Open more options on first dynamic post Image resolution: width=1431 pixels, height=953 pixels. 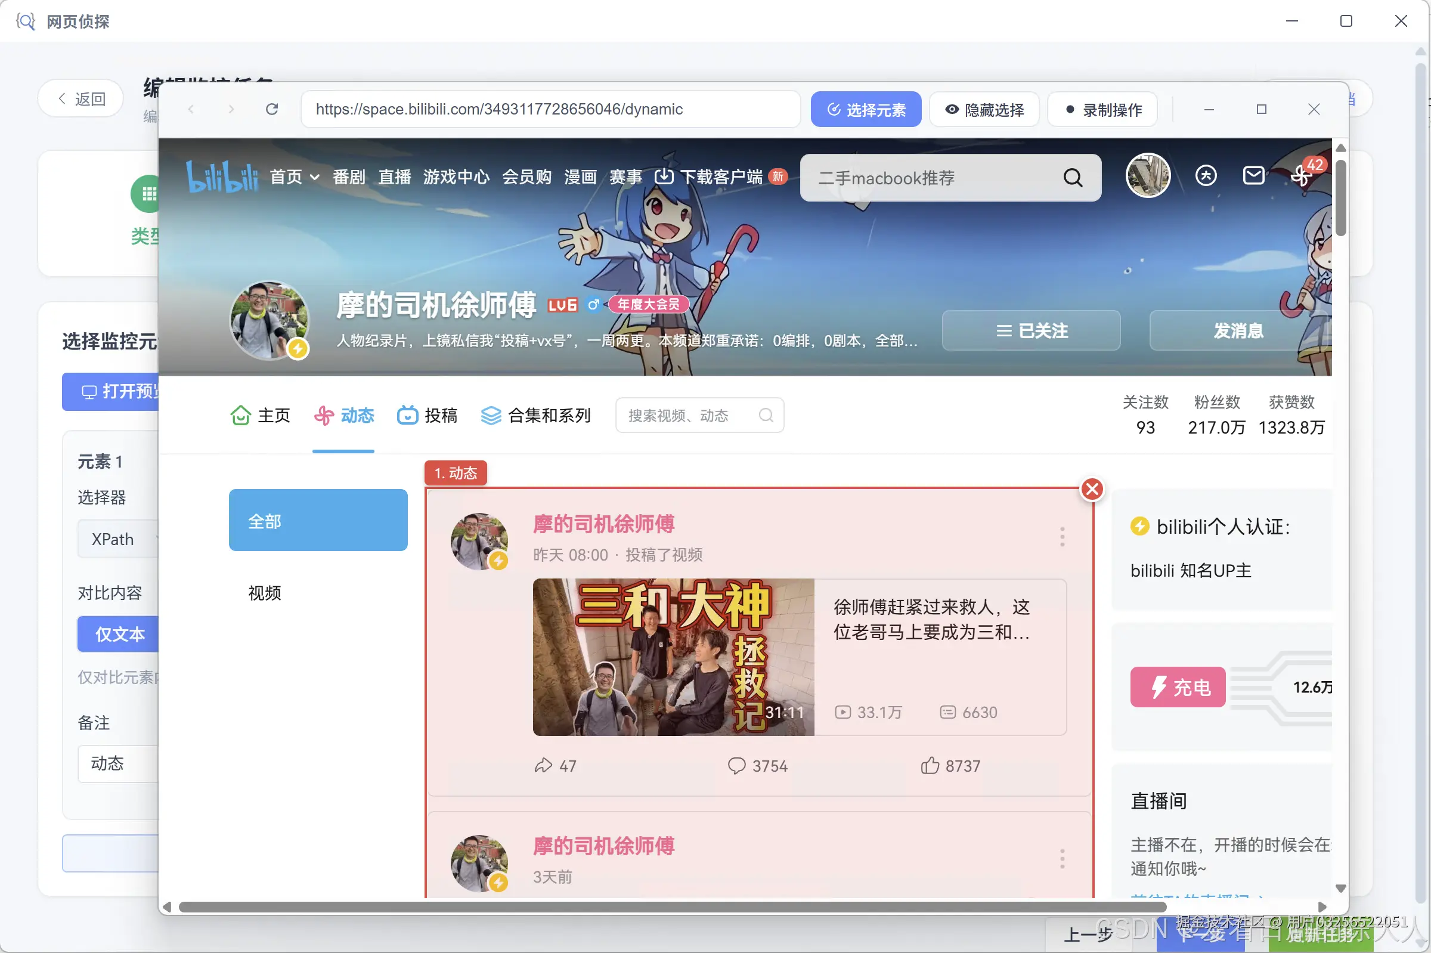1062,536
